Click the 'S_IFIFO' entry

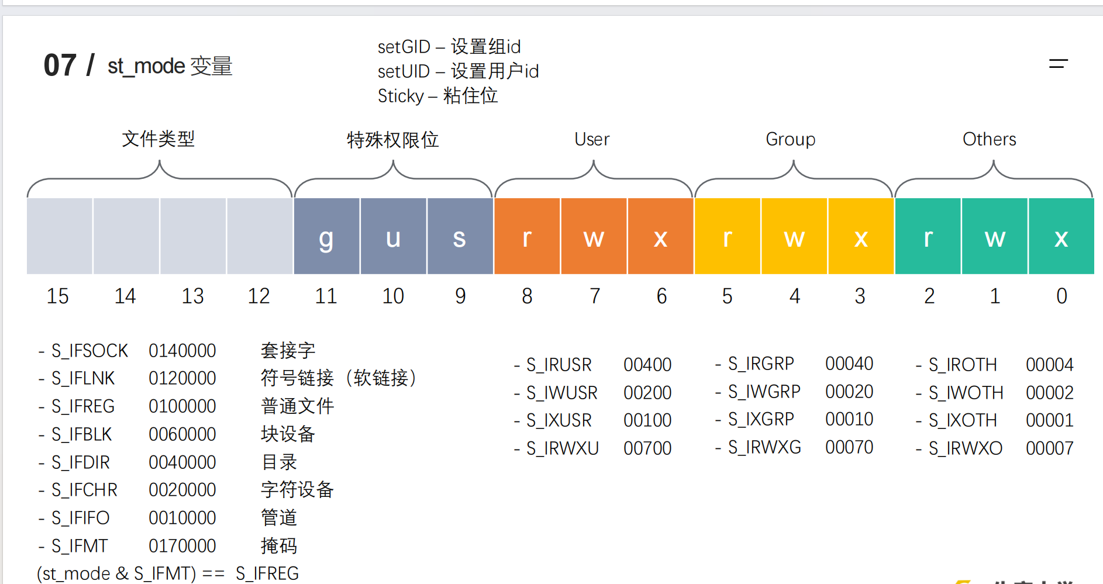click(x=81, y=518)
